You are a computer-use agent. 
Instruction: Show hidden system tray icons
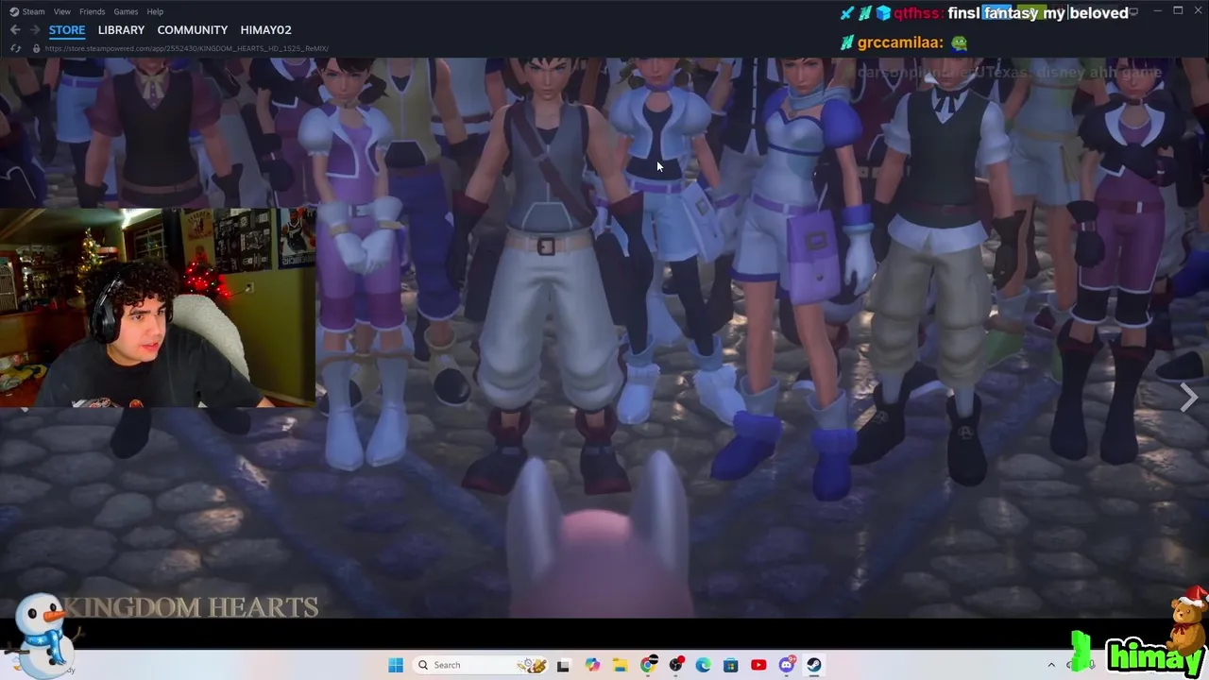pyautogui.click(x=1051, y=665)
